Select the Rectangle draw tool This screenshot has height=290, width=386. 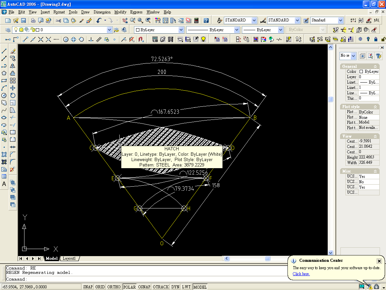pos(4,81)
